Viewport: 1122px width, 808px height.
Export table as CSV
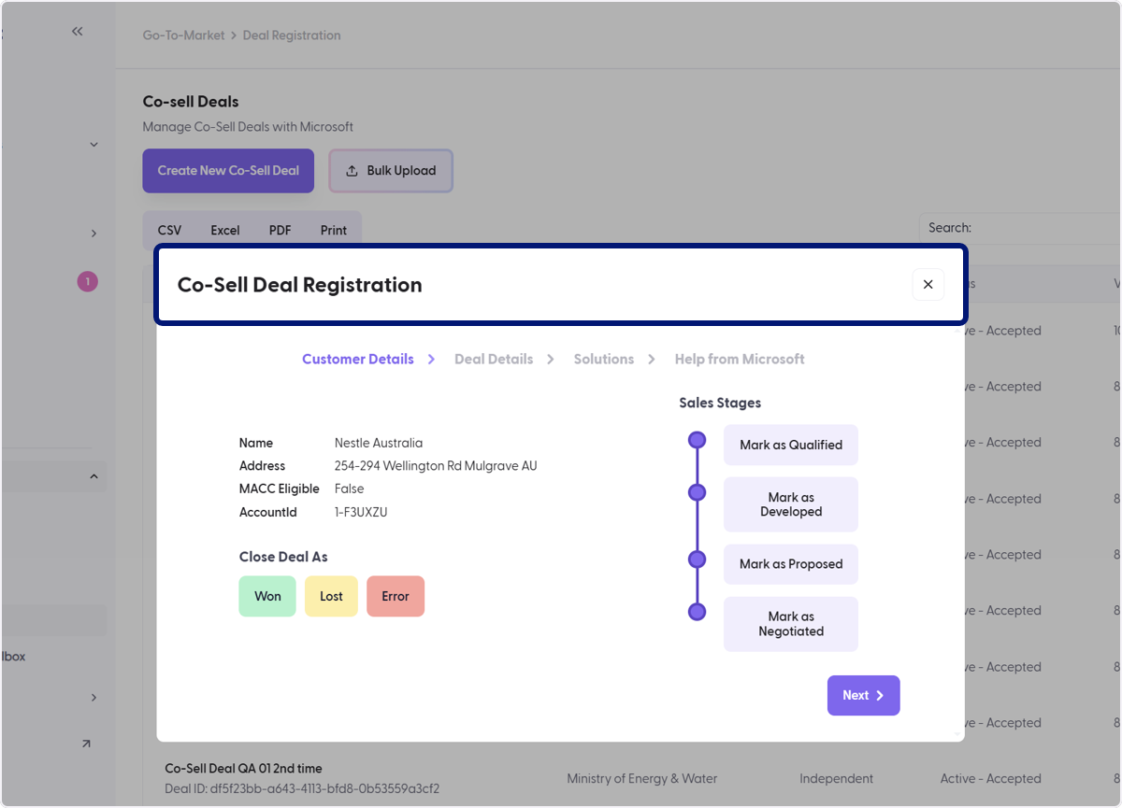(x=169, y=230)
